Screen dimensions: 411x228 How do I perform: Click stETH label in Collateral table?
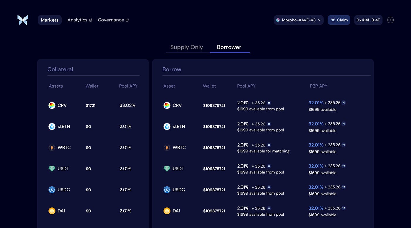click(64, 127)
